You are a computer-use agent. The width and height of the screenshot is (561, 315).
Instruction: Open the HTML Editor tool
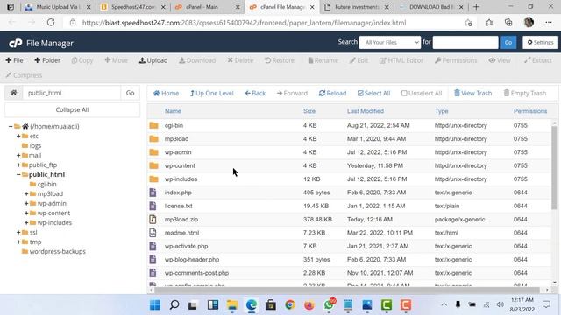[x=401, y=60]
